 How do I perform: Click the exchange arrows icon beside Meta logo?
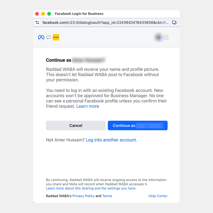[x=48, y=37]
